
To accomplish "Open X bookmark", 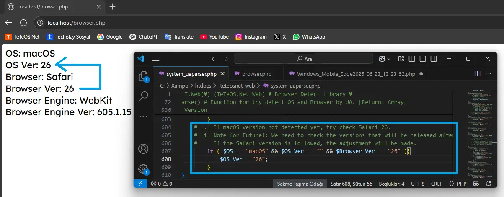I will (280, 37).
